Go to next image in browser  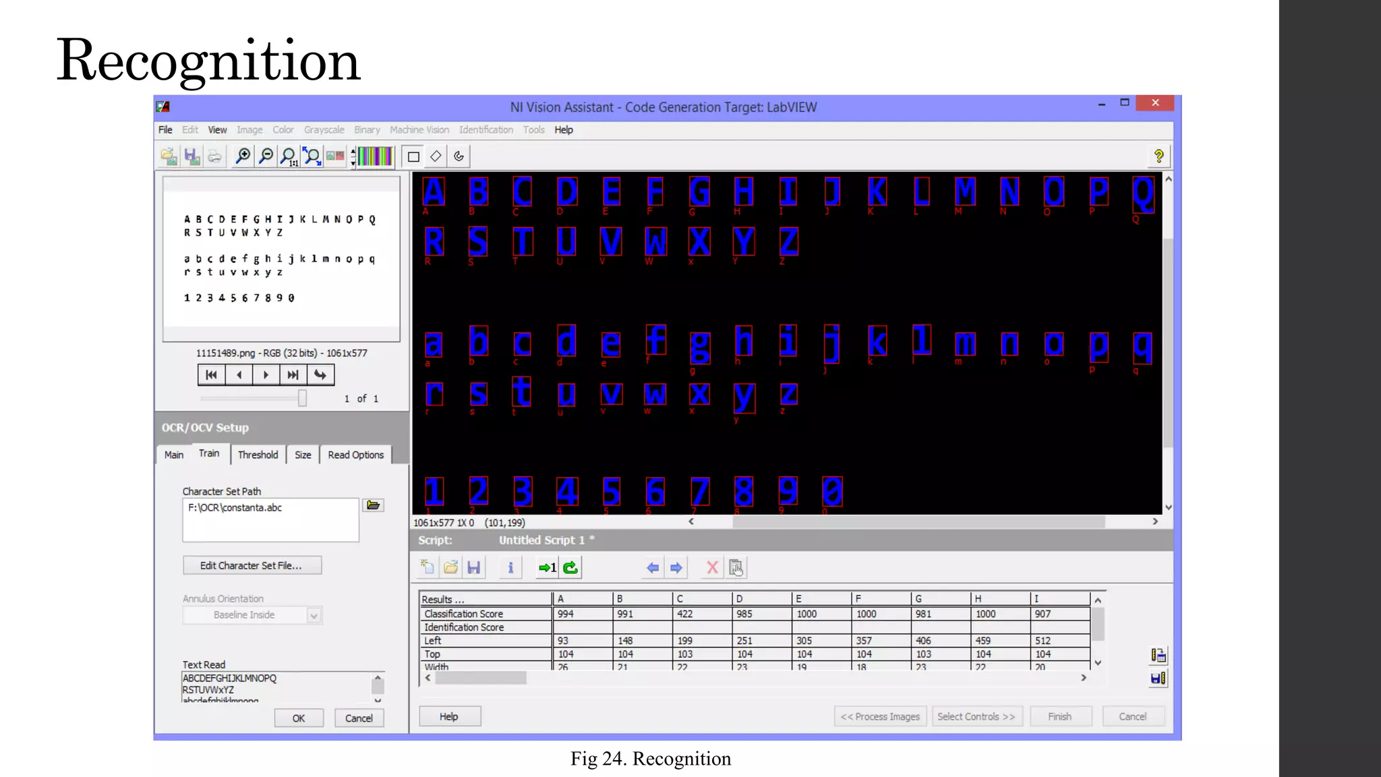(266, 375)
